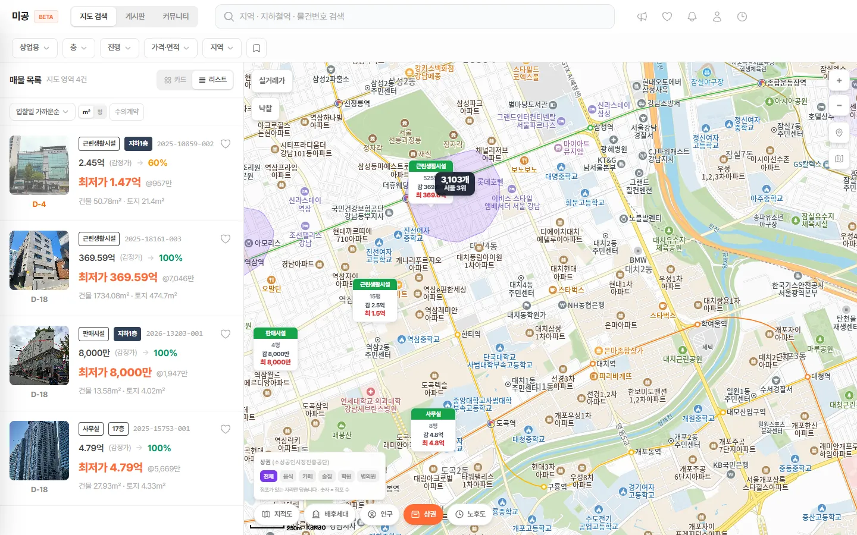Screen dimensions: 857x535
Task: Click the 판매시설 8,000만 map marker
Action: 276,348
